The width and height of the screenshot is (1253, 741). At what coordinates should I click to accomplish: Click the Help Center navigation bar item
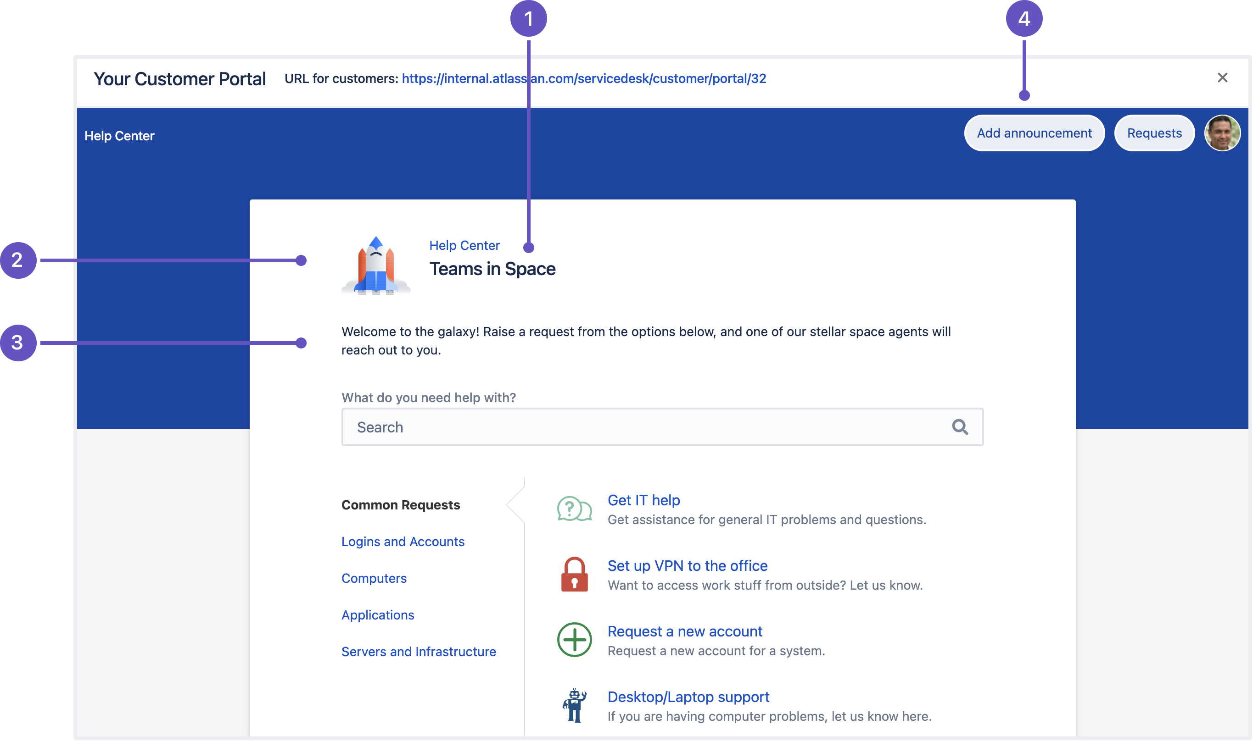coord(119,134)
